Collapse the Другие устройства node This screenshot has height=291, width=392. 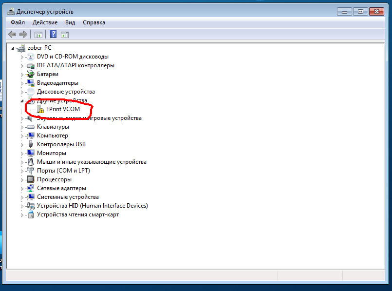[x=22, y=101]
